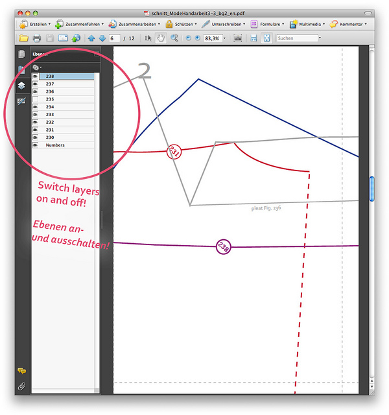Go to previous page with the up arrow
The image size is (389, 415).
(91, 38)
